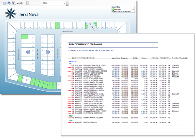This screenshot has height=137, width=195.
Task: Click the red arrow marker beside lot 027
Action: coord(69,68)
